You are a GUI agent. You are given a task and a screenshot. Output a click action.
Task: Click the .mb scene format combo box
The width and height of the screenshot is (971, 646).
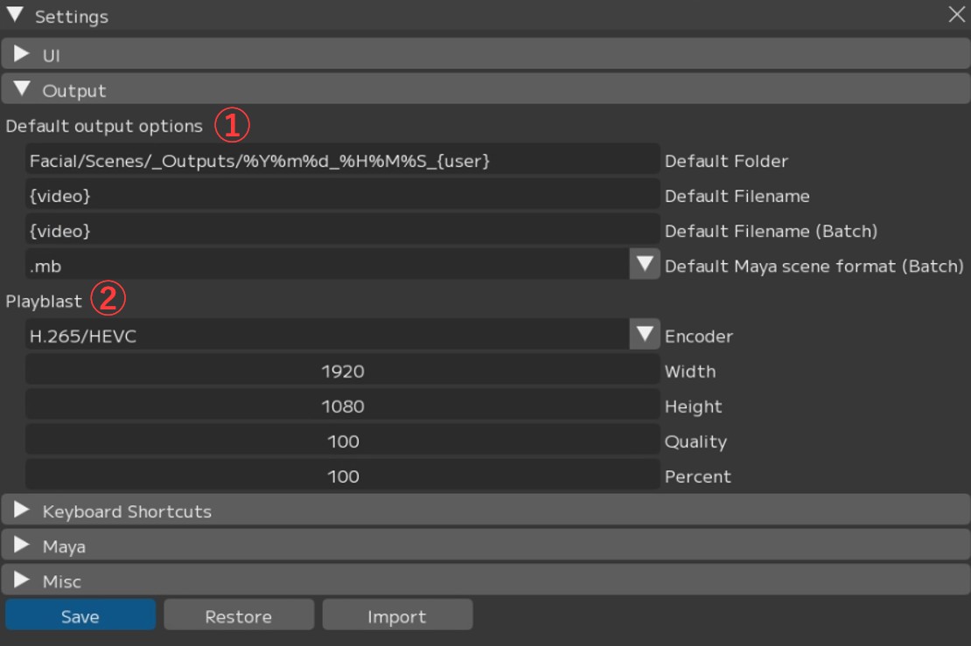[327, 265]
